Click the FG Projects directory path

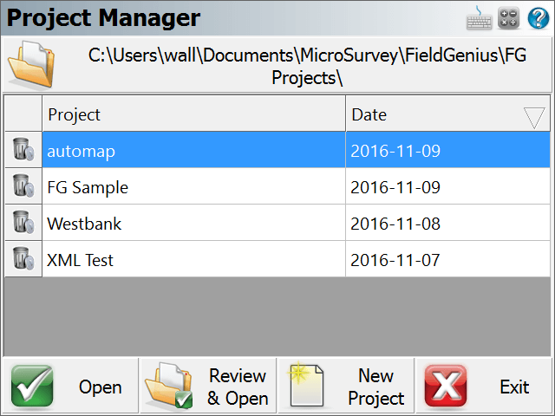(x=307, y=66)
